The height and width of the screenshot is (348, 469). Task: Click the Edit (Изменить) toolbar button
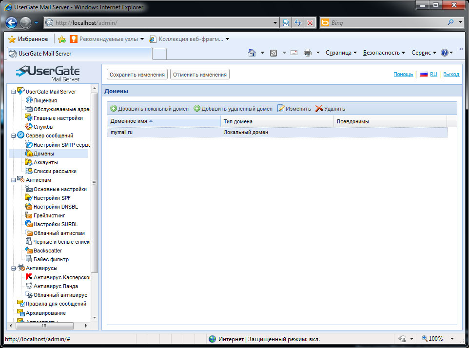[x=294, y=109]
